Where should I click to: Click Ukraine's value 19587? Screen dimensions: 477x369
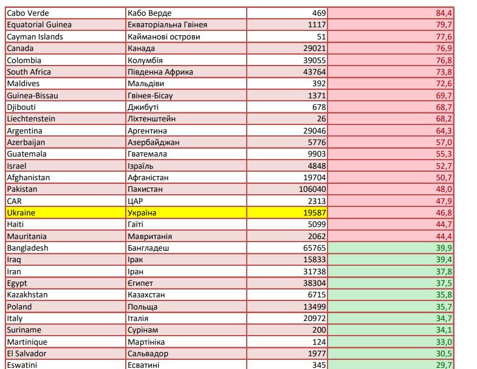pos(287,213)
